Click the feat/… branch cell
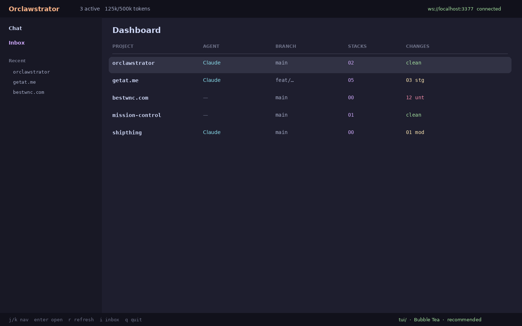 [285, 80]
